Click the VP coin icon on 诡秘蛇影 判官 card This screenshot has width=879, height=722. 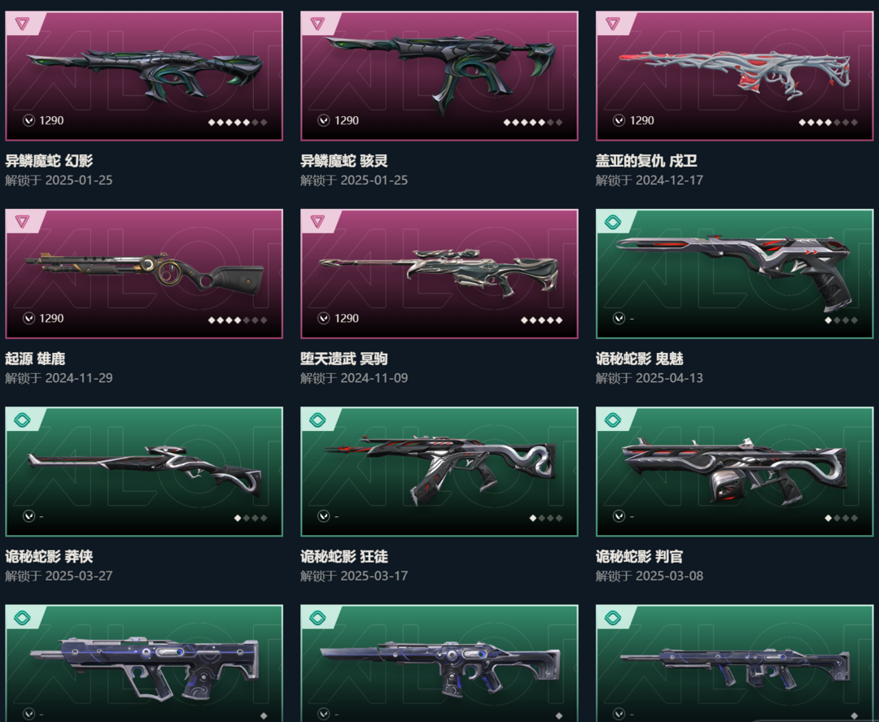pyautogui.click(x=619, y=515)
